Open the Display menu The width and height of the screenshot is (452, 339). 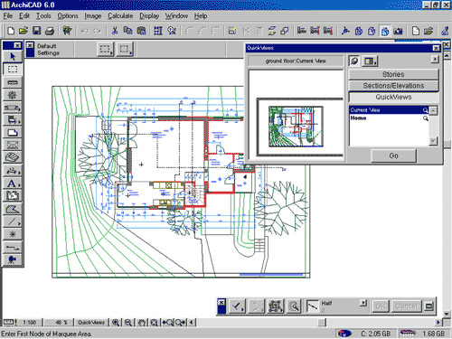[x=149, y=16]
